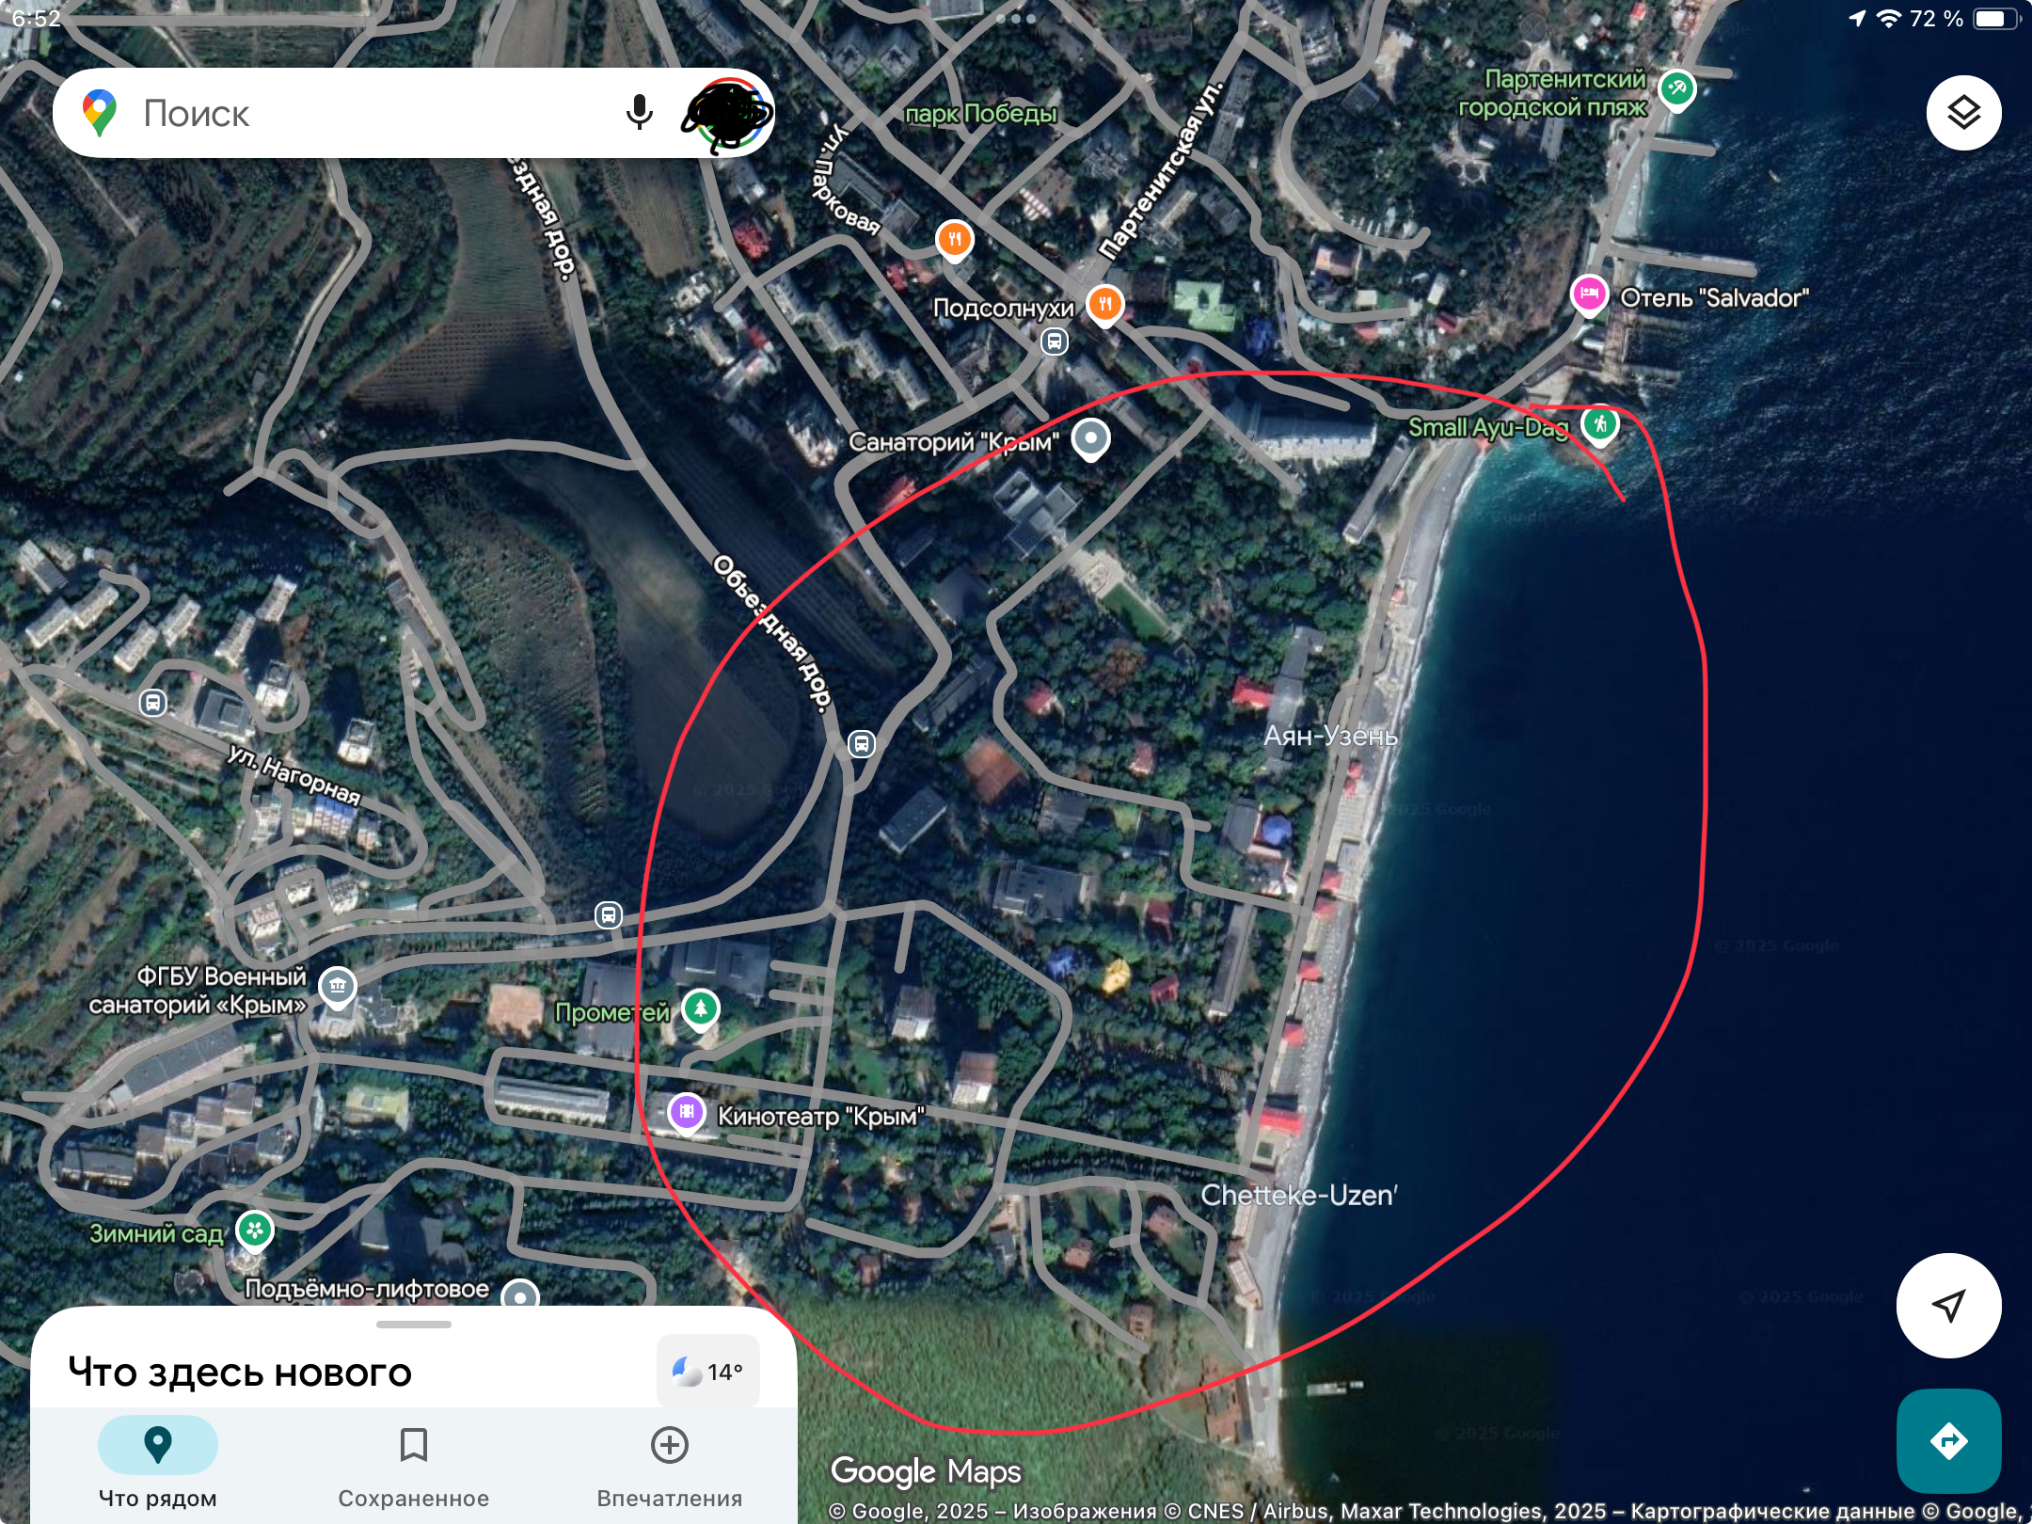The image size is (2032, 1524).
Task: Tap the Google Maps pin logo
Action: 99,113
